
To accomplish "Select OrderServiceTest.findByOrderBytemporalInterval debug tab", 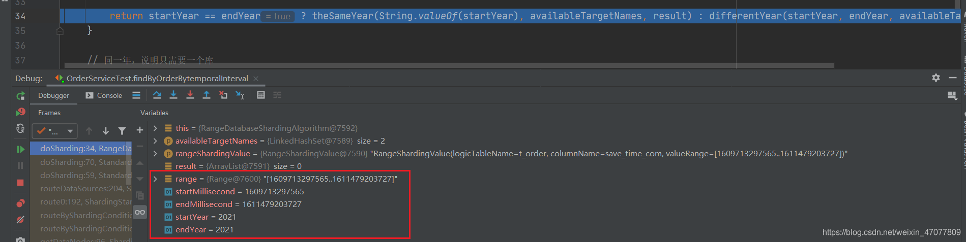I will coord(152,78).
